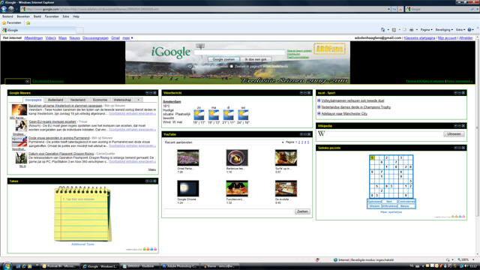Viewport: 480px width, 270px height.
Task: Expand the Pagina command bar dropdown
Action: pos(427,30)
